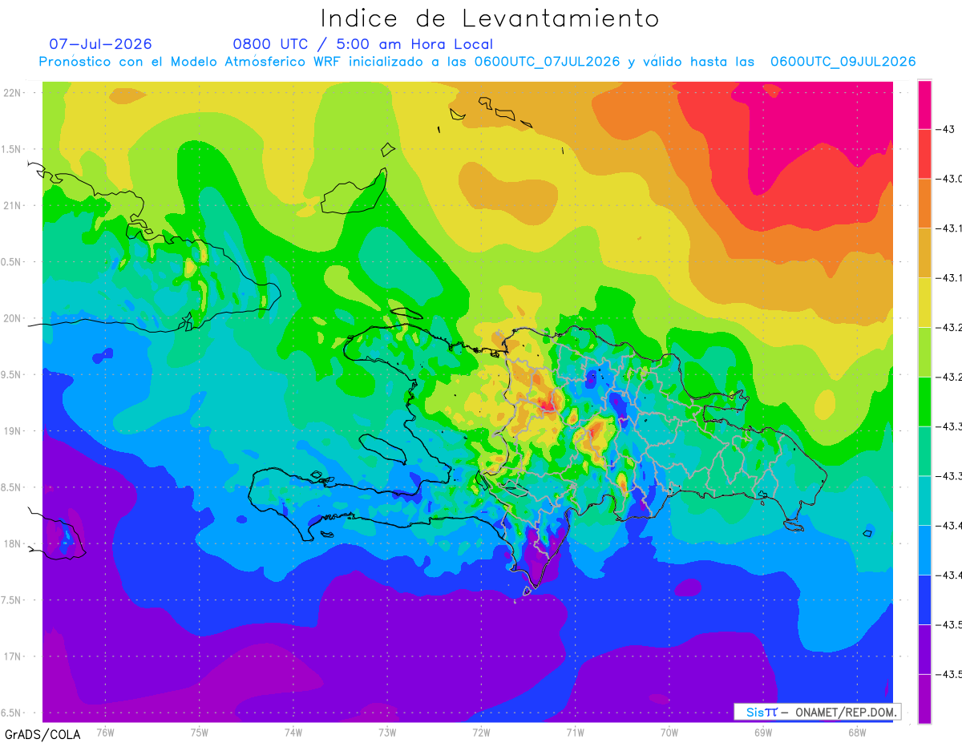Select the orange legend swatch
Viewport: 962px width, 743px height.
(924, 203)
